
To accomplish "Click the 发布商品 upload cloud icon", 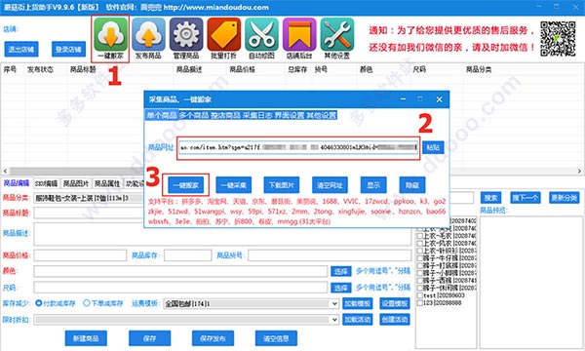I will 148,34.
